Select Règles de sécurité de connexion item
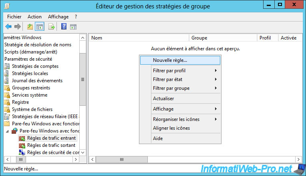Viewport: 306px width, 176px height. (52, 152)
